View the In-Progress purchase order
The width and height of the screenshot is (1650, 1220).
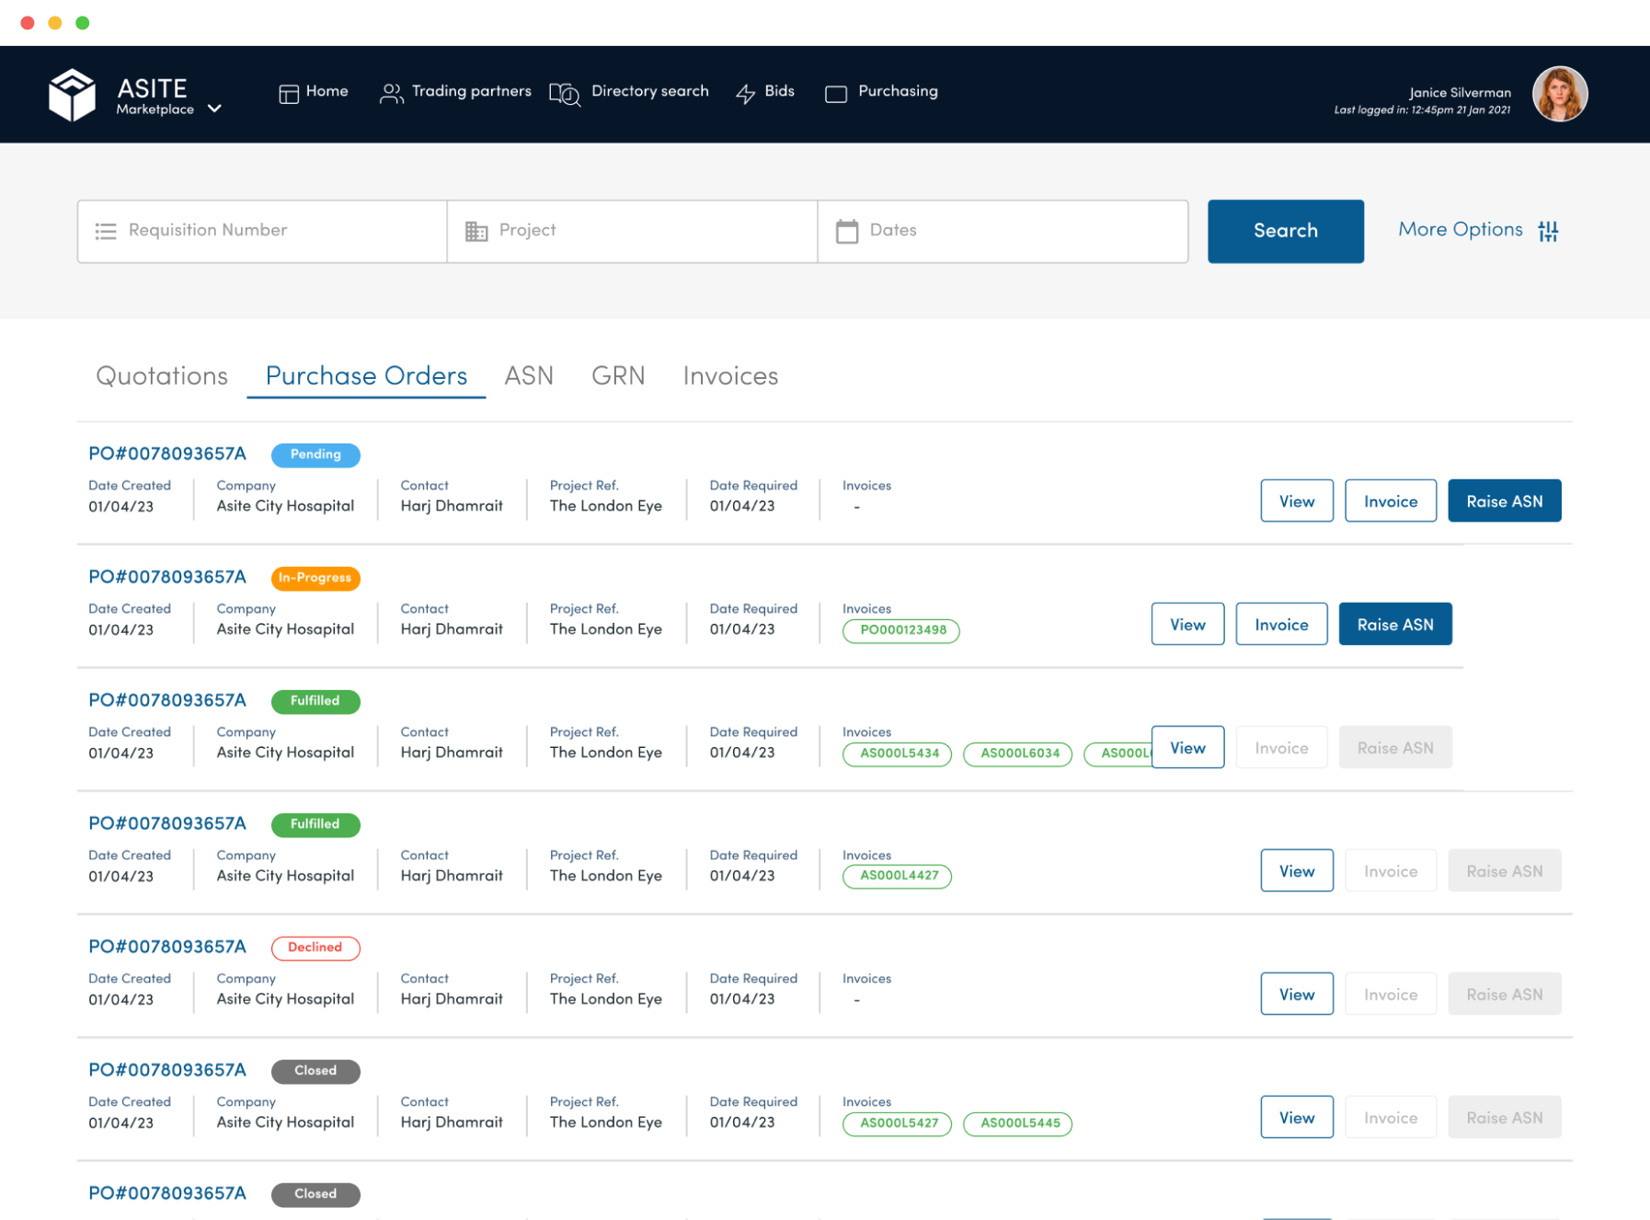pos(1187,625)
